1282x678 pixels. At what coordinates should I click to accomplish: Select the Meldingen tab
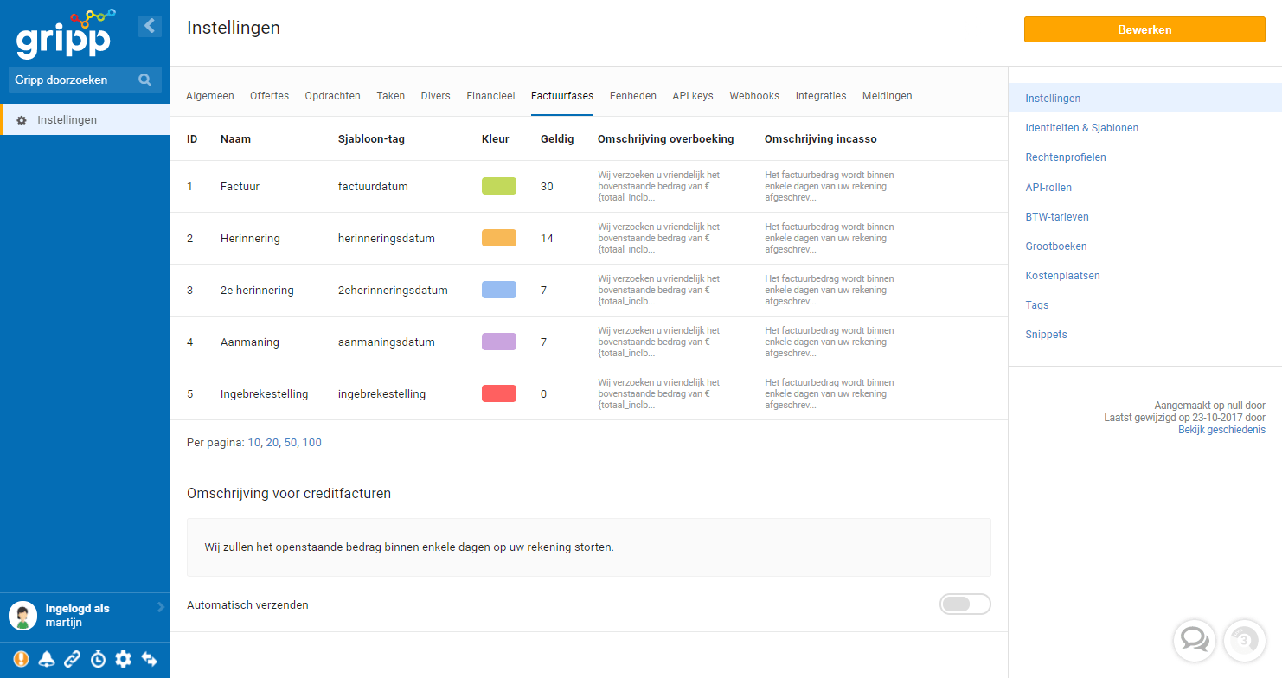pyautogui.click(x=887, y=96)
